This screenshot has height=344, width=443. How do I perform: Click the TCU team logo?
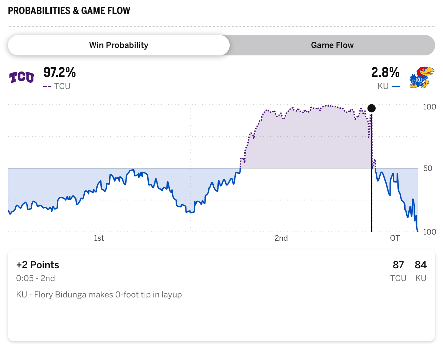(x=22, y=78)
